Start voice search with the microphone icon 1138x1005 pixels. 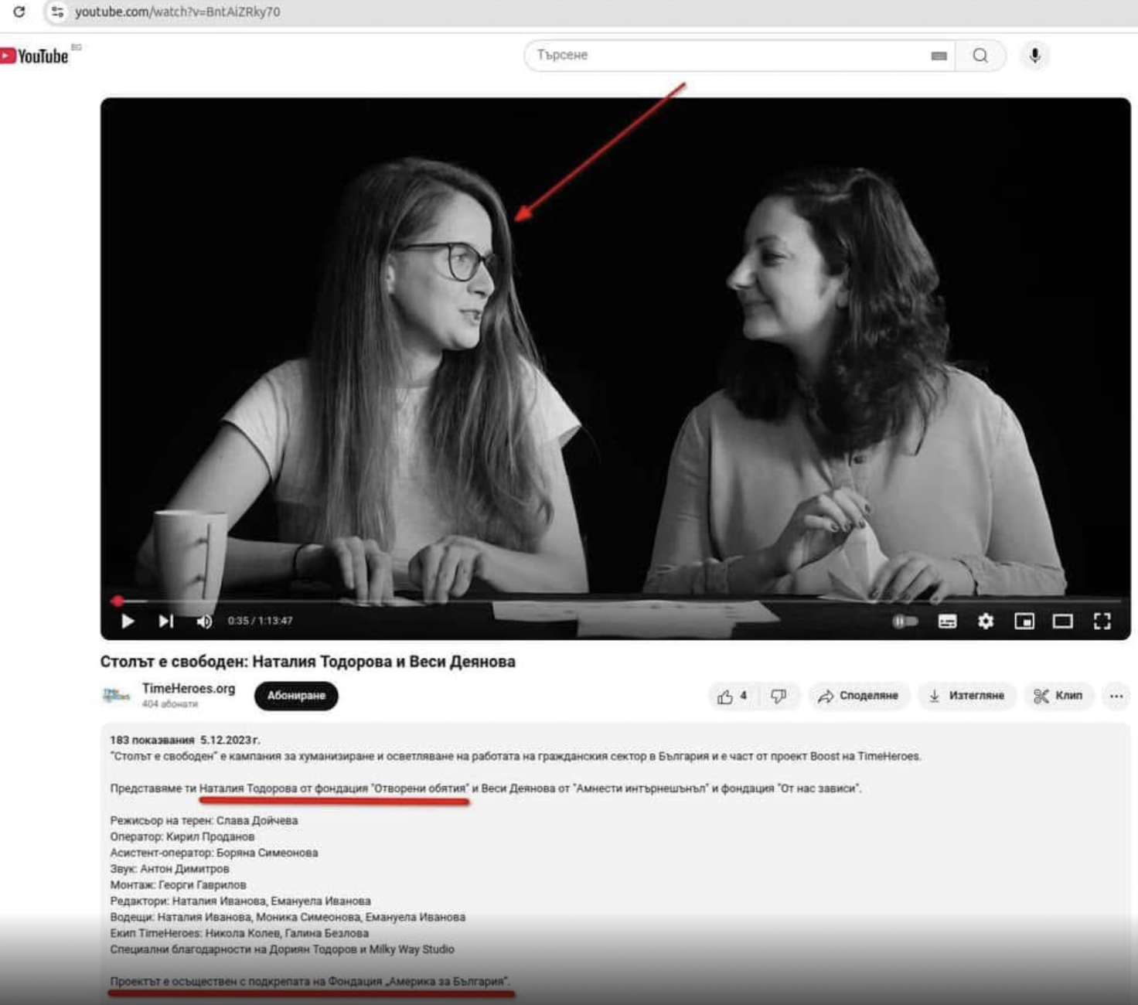tap(1034, 56)
